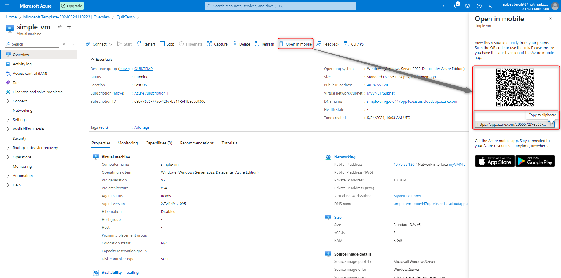This screenshot has width=561, height=278.
Task: Click the top bar feedback icon
Action: pyautogui.click(x=491, y=6)
